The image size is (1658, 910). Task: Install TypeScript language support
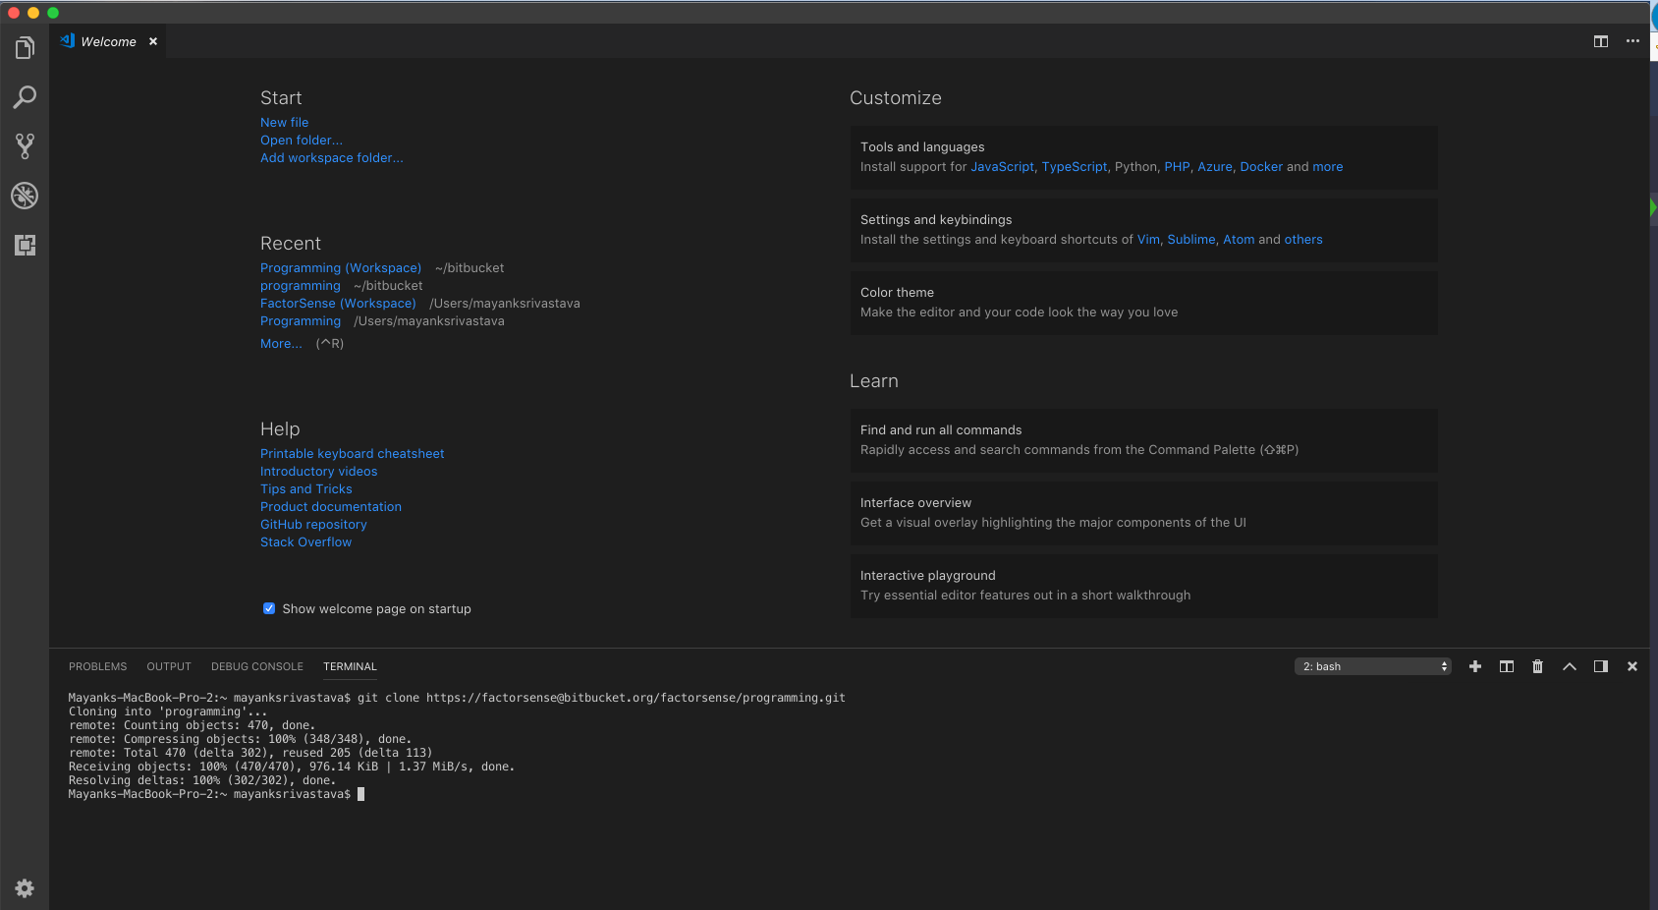point(1075,167)
